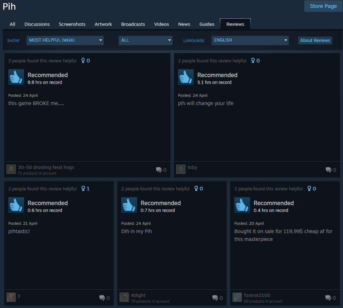View the Guides tab
The image size is (343, 308).
[x=207, y=24]
